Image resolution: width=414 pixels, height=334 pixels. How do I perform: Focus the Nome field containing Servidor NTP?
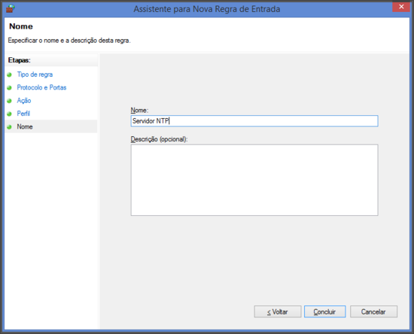click(x=254, y=121)
